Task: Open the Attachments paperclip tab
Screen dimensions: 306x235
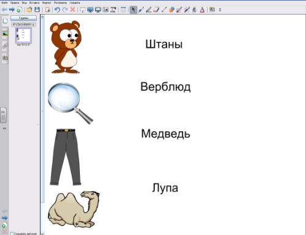Action: [x=5, y=45]
